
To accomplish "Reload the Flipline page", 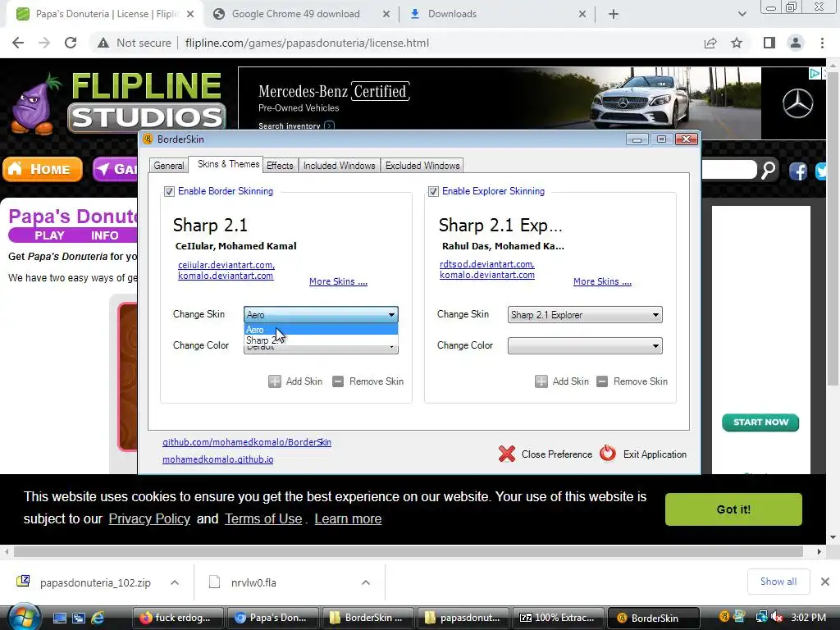I will tap(71, 43).
